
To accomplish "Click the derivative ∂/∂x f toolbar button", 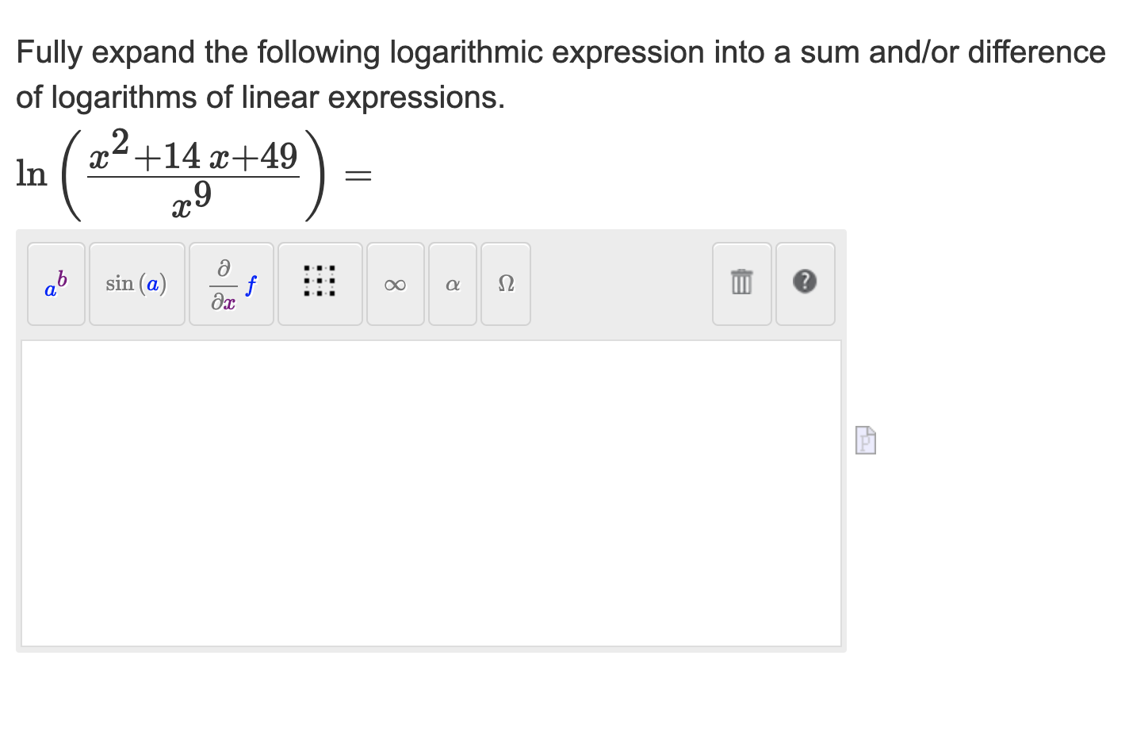I will [231, 284].
